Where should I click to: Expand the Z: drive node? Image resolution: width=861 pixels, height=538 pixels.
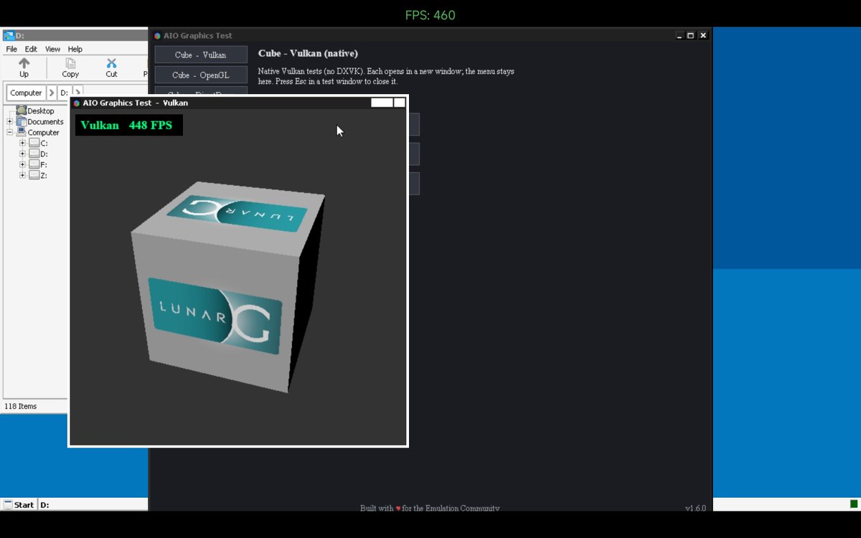point(22,175)
